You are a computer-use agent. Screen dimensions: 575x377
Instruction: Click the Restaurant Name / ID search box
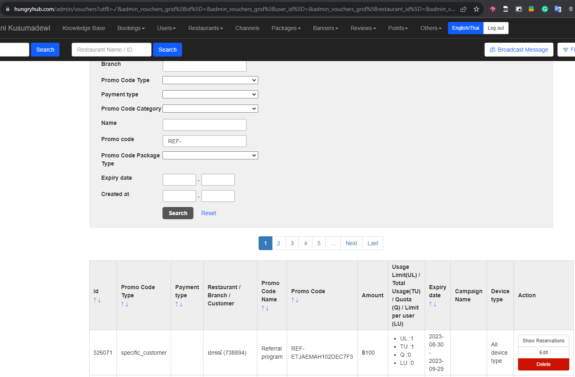(x=112, y=50)
